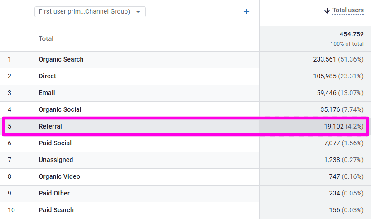Select the Email channel label
Image resolution: width=371 pixels, height=219 pixels.
click(47, 93)
